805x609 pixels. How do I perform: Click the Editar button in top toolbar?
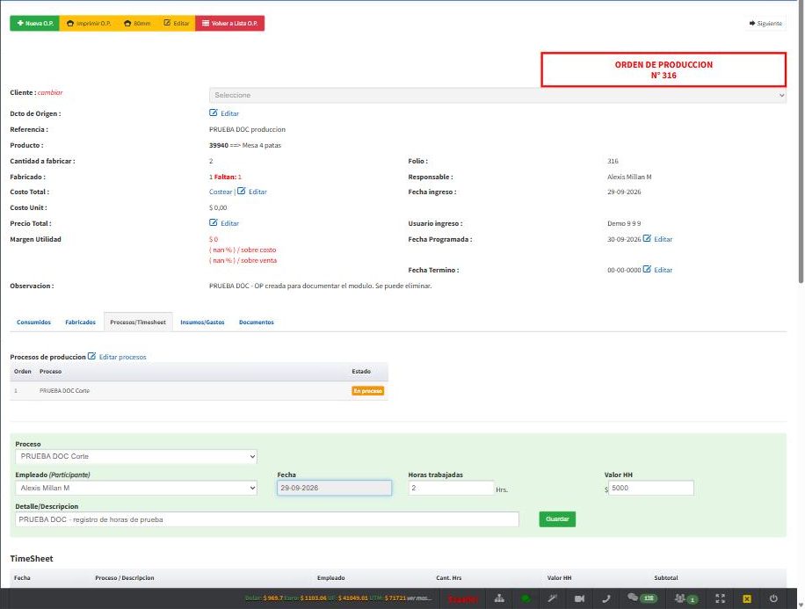176,23
